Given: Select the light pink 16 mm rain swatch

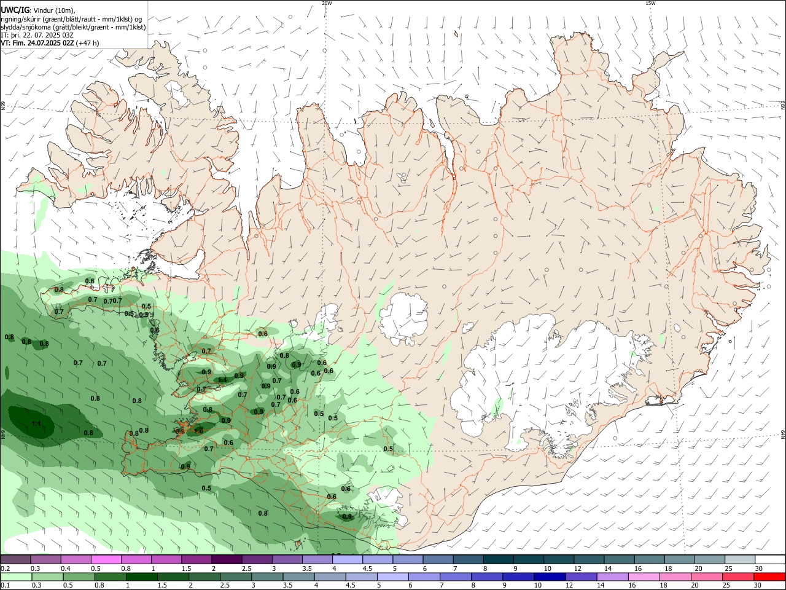Looking at the screenshot, I should [644, 576].
